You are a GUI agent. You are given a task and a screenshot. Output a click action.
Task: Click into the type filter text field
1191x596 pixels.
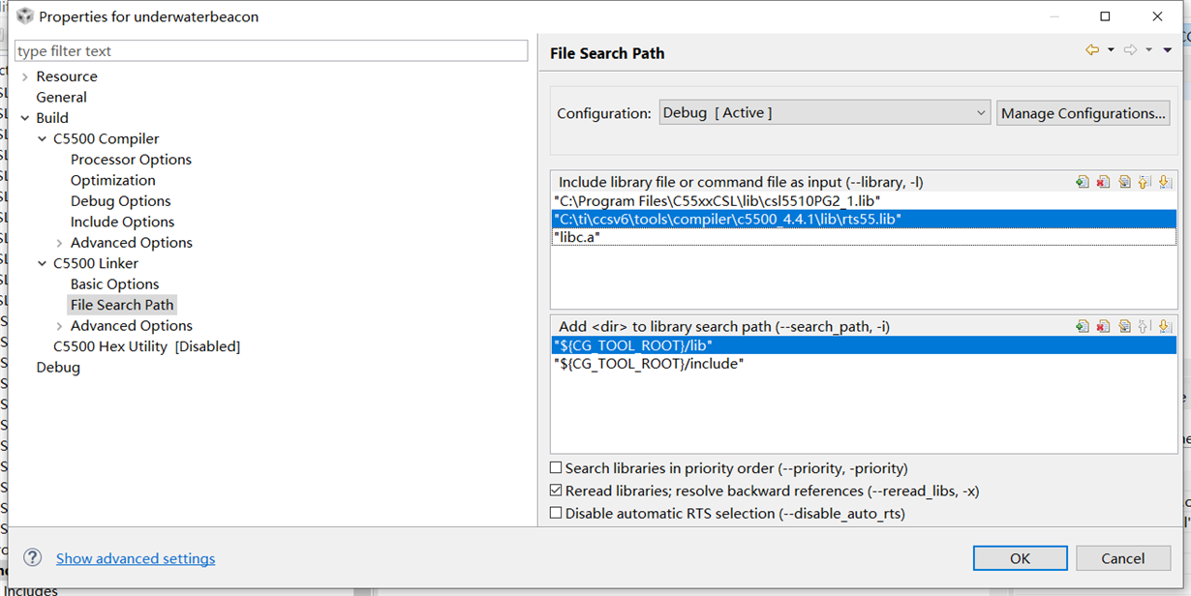click(x=271, y=51)
